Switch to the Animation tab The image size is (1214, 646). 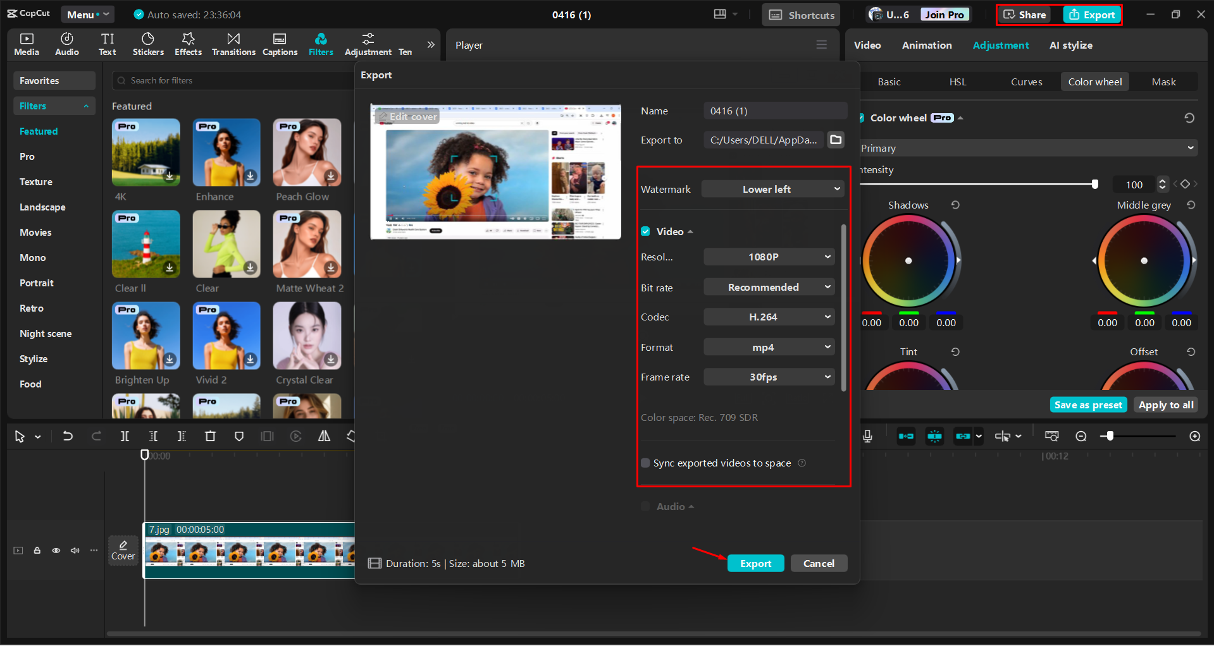tap(927, 45)
